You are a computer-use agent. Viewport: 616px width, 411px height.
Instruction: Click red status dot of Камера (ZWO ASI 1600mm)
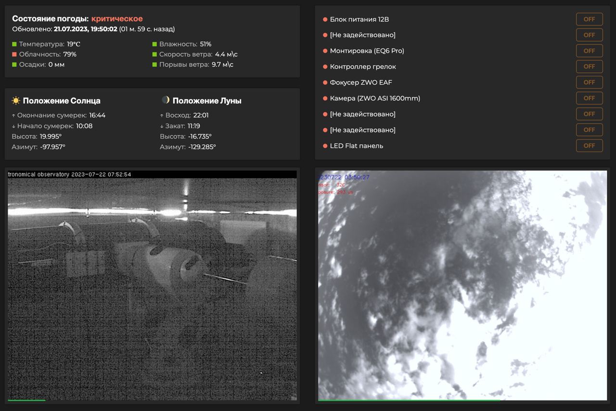point(325,98)
